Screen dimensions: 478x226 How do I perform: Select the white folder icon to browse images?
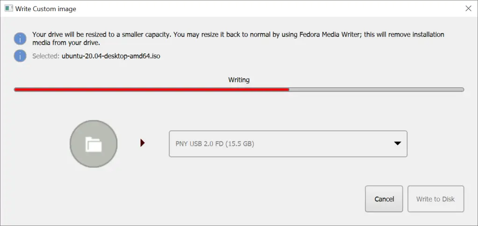point(93,144)
